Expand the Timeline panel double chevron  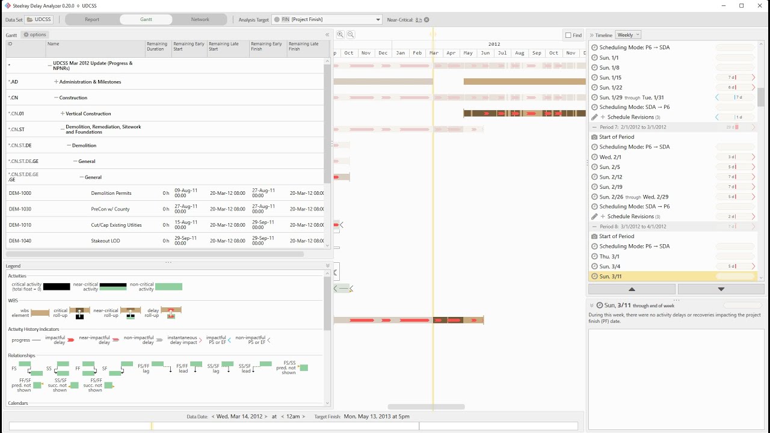592,35
